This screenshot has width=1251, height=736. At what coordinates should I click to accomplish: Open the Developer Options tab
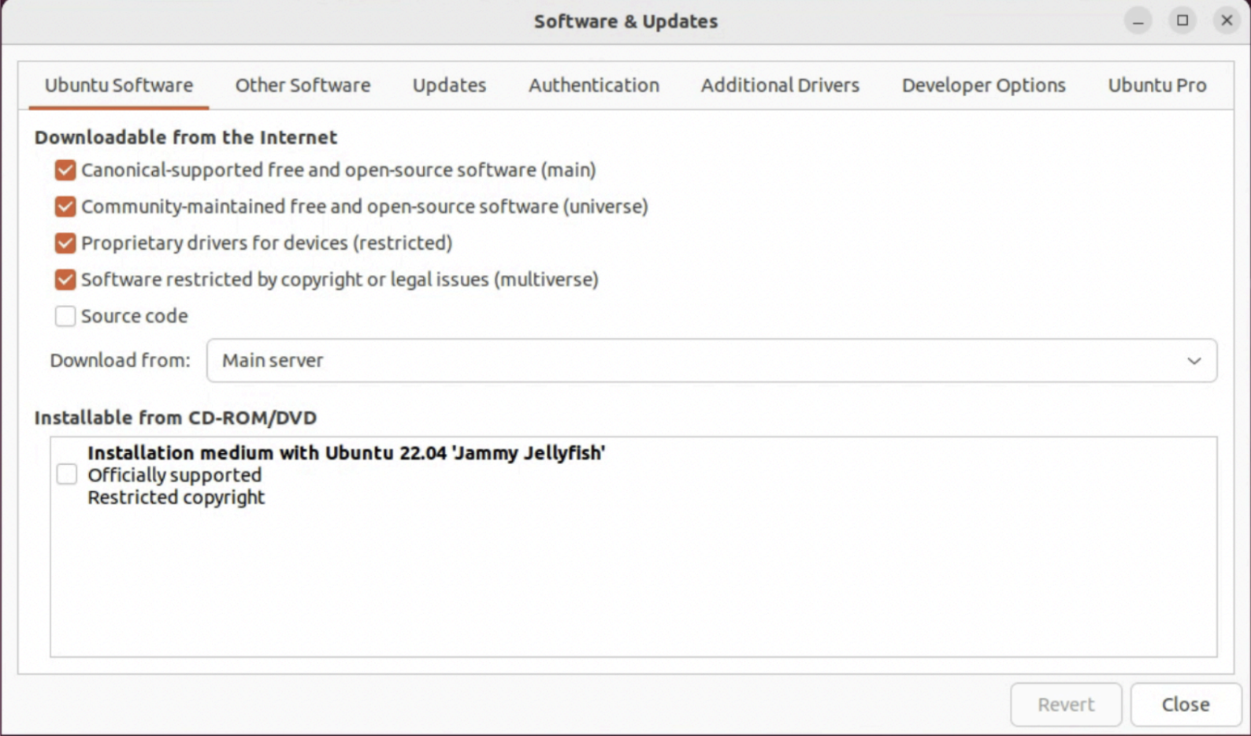tap(983, 85)
